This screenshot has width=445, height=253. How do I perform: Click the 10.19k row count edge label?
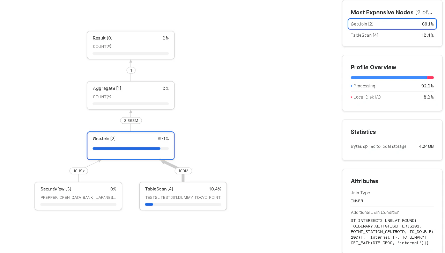coord(79,171)
